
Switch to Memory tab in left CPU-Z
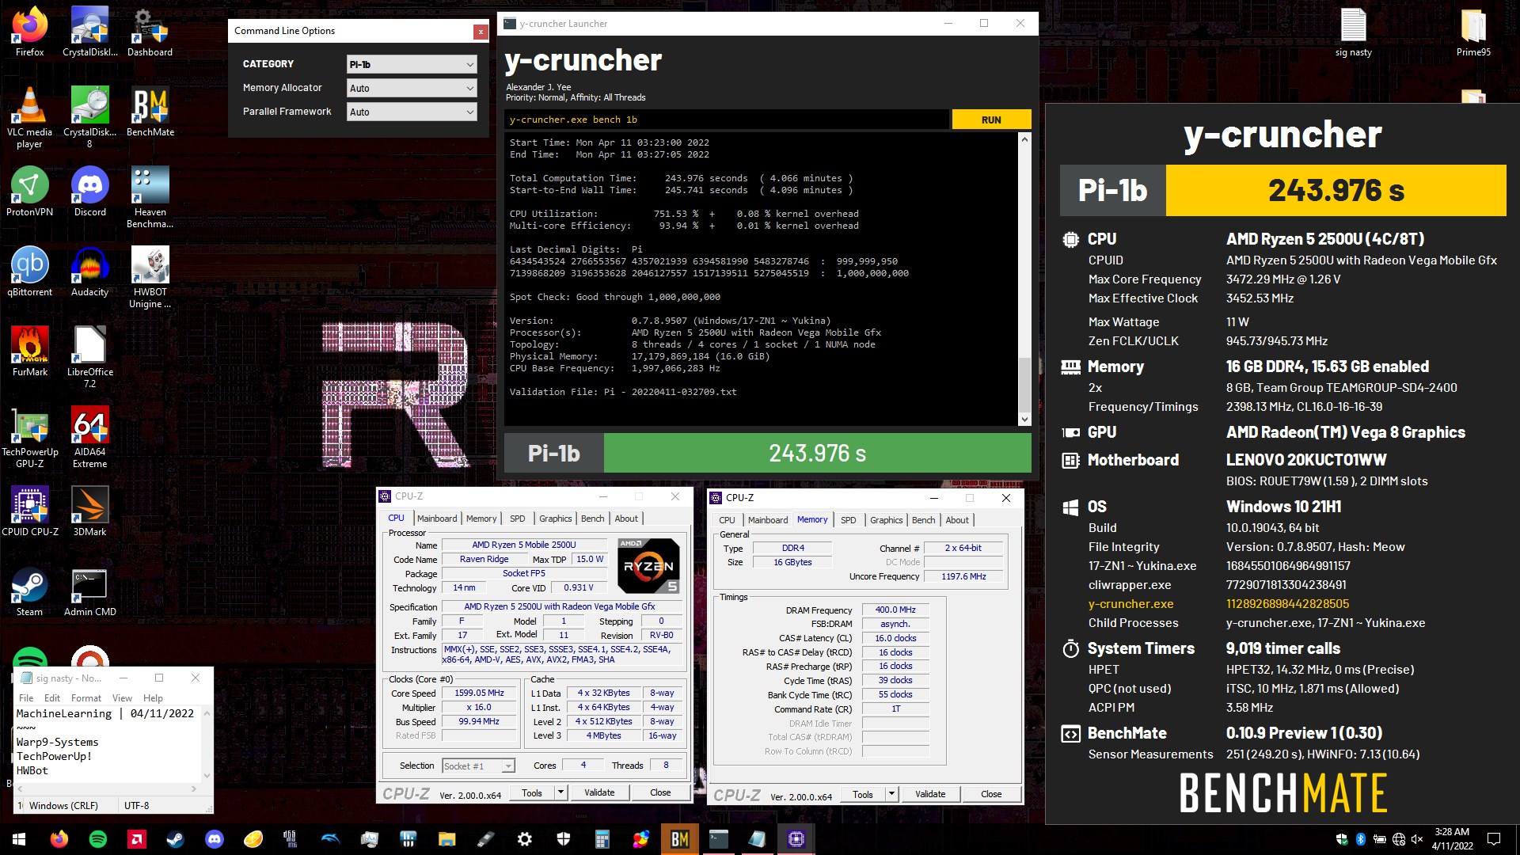click(x=481, y=519)
